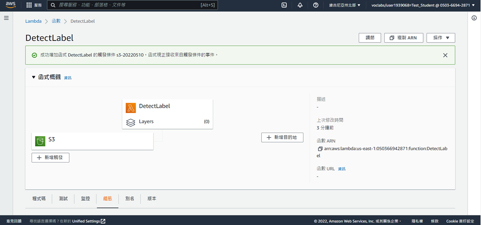Switch to the 測試 tab
Viewport: 481px width, 225px height.
pos(63,198)
